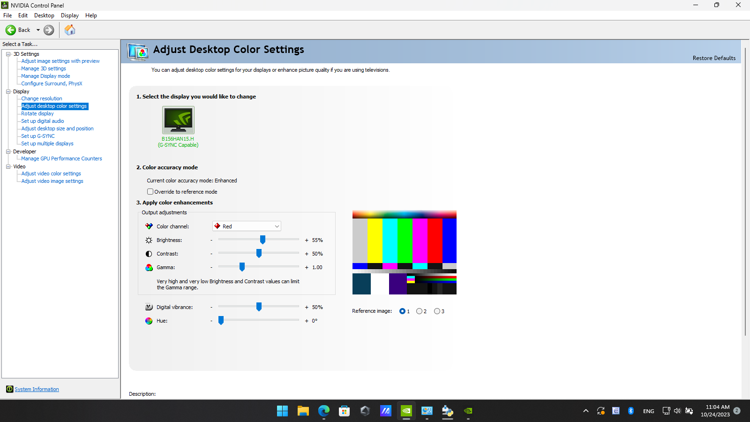Go to Manage 3D settings
This screenshot has width=750, height=422.
44,68
